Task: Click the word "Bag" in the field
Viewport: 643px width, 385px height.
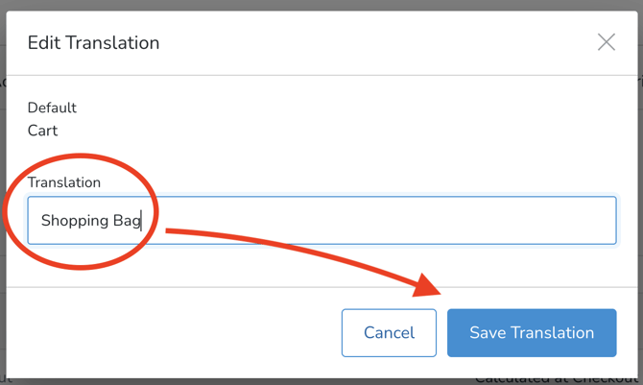Action: pyautogui.click(x=127, y=221)
